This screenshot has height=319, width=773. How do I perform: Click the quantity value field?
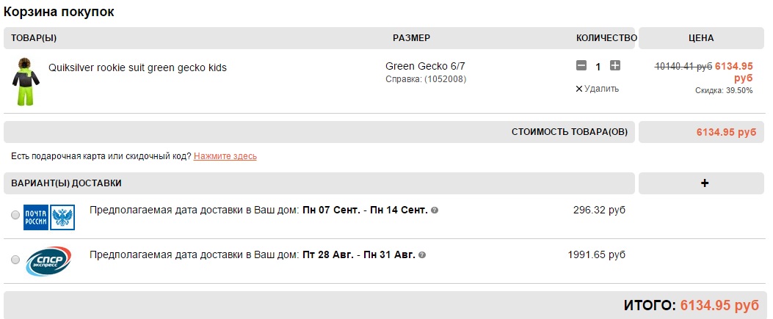click(x=598, y=67)
